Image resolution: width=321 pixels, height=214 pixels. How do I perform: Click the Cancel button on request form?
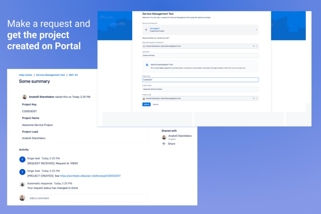coord(155,104)
